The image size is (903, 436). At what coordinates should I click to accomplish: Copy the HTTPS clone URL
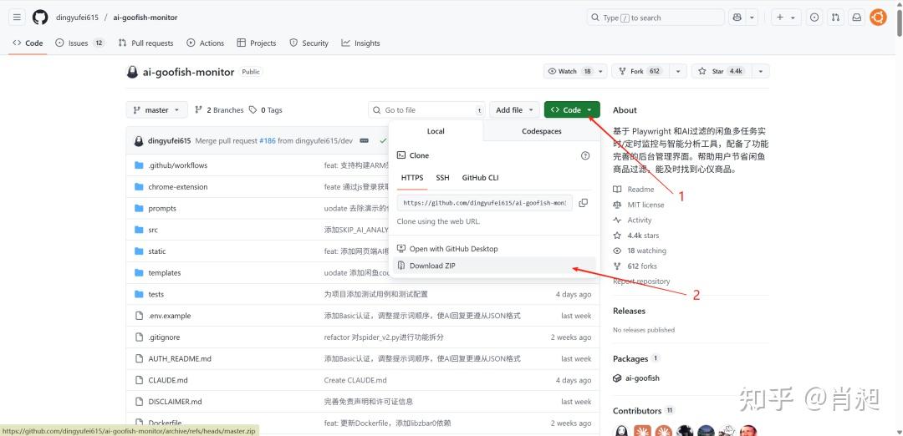coord(583,203)
